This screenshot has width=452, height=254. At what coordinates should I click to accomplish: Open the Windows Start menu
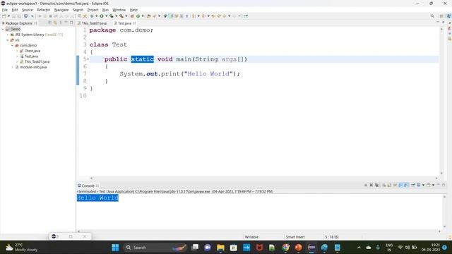115,248
